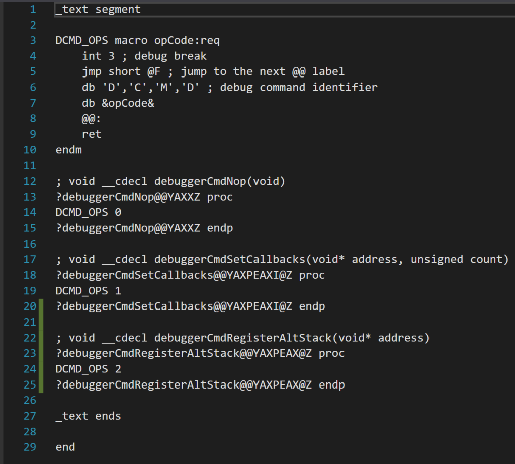Click the 'endm' keyword on line 10
Image resolution: width=515 pixels, height=464 pixels.
pos(68,149)
